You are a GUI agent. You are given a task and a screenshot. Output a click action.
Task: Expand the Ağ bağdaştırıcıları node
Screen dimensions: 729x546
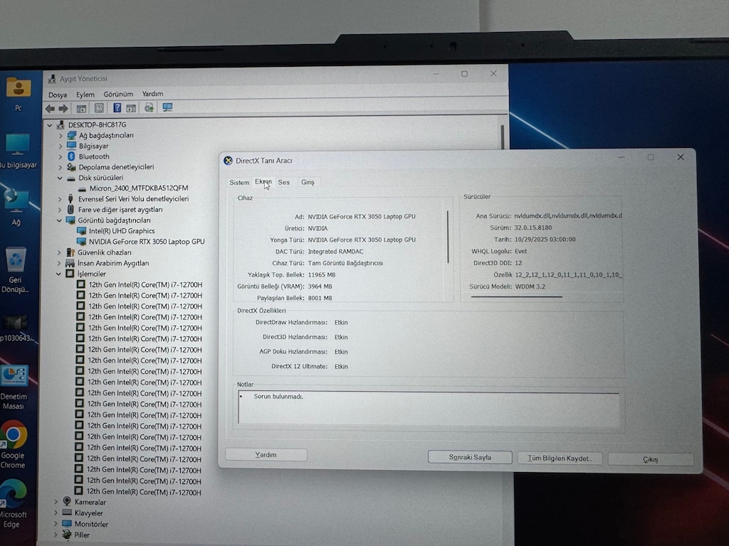[x=61, y=136]
